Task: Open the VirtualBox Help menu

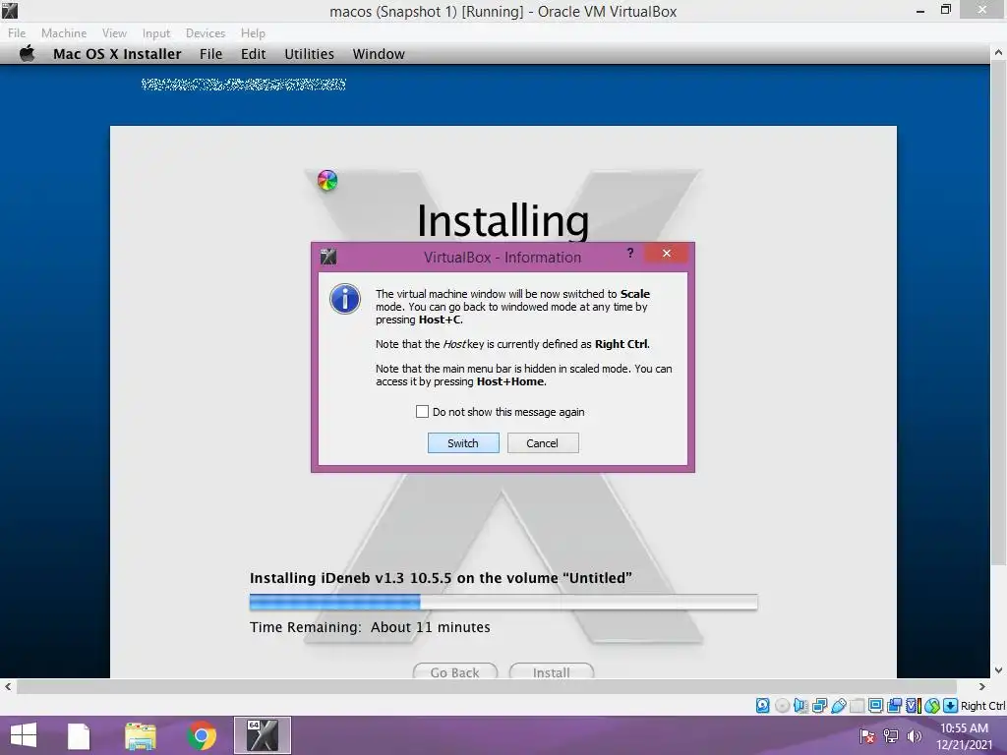Action: (253, 32)
